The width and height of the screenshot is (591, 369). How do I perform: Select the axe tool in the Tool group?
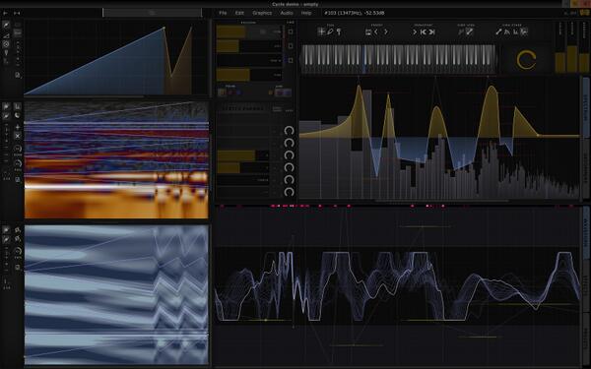(x=339, y=31)
